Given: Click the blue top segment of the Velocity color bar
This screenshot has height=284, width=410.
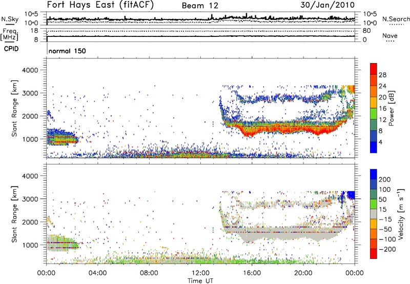Looking at the screenshot, I should (374, 174).
